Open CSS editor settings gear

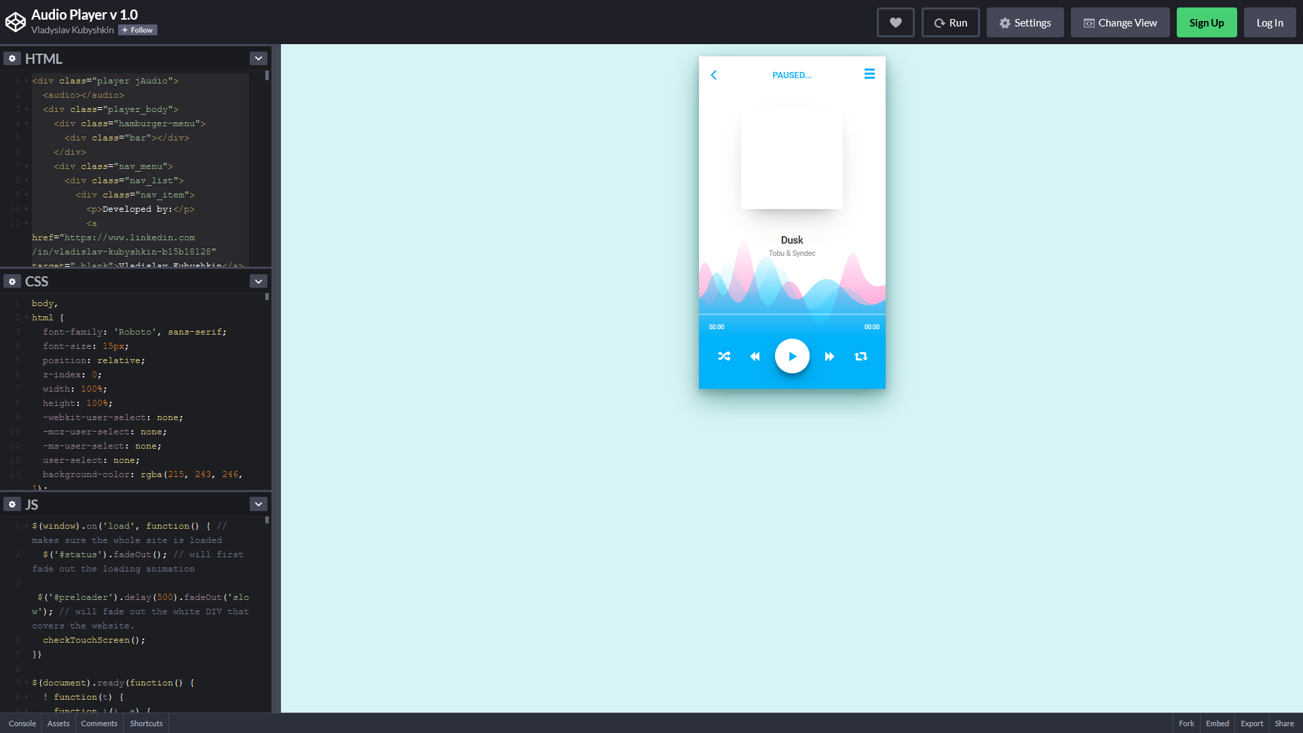(12, 282)
